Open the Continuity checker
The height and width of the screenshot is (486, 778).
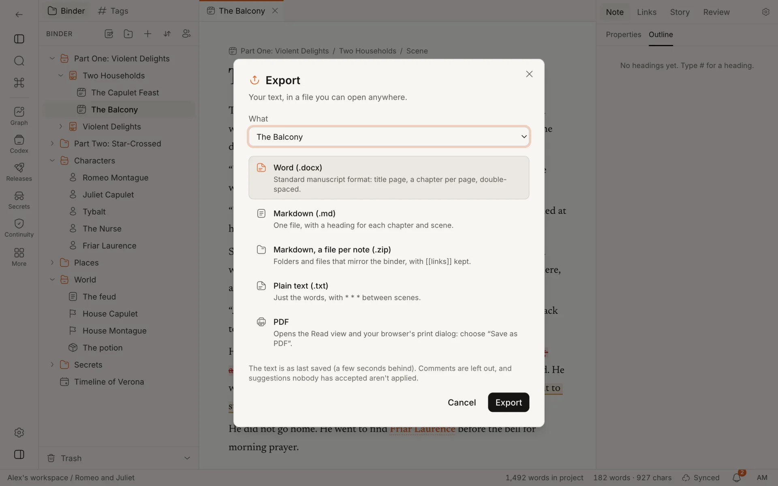[x=19, y=228]
